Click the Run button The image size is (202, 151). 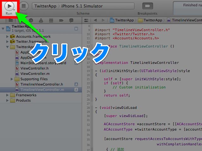[9, 6]
